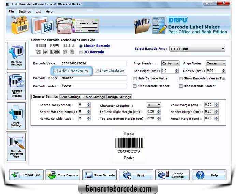Select first linear barcode sample icon
Screen dimensions: 236x194
pyautogui.click(x=41, y=46)
